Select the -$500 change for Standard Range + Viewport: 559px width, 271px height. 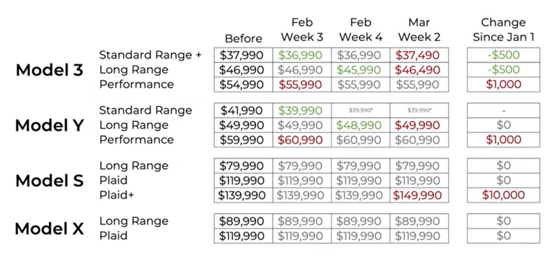tap(503, 55)
